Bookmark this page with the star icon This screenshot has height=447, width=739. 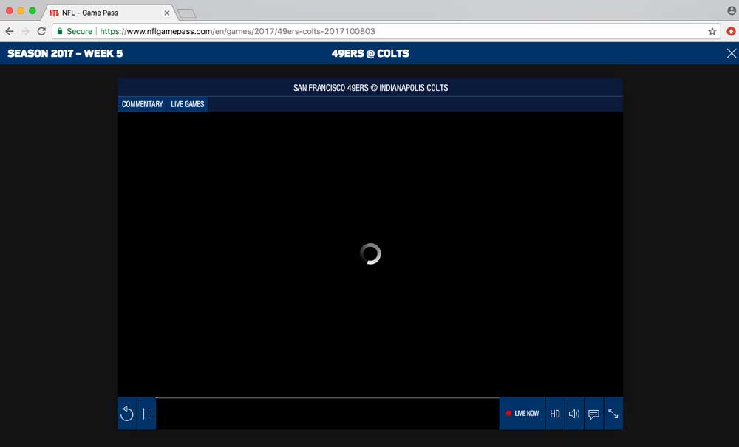tap(712, 31)
